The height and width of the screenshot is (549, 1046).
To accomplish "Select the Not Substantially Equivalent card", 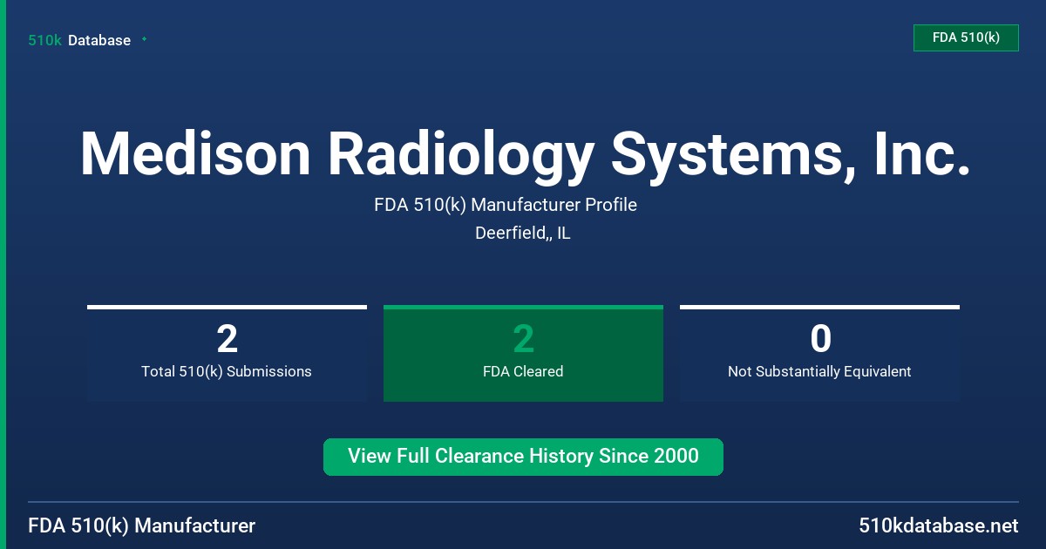I will coord(819,353).
